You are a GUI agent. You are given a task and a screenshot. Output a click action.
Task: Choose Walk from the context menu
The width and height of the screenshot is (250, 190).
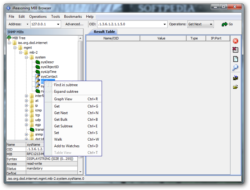coord(73,139)
